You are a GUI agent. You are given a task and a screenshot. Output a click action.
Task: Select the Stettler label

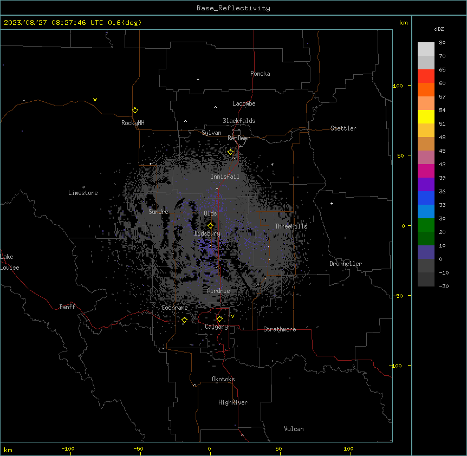pos(343,128)
